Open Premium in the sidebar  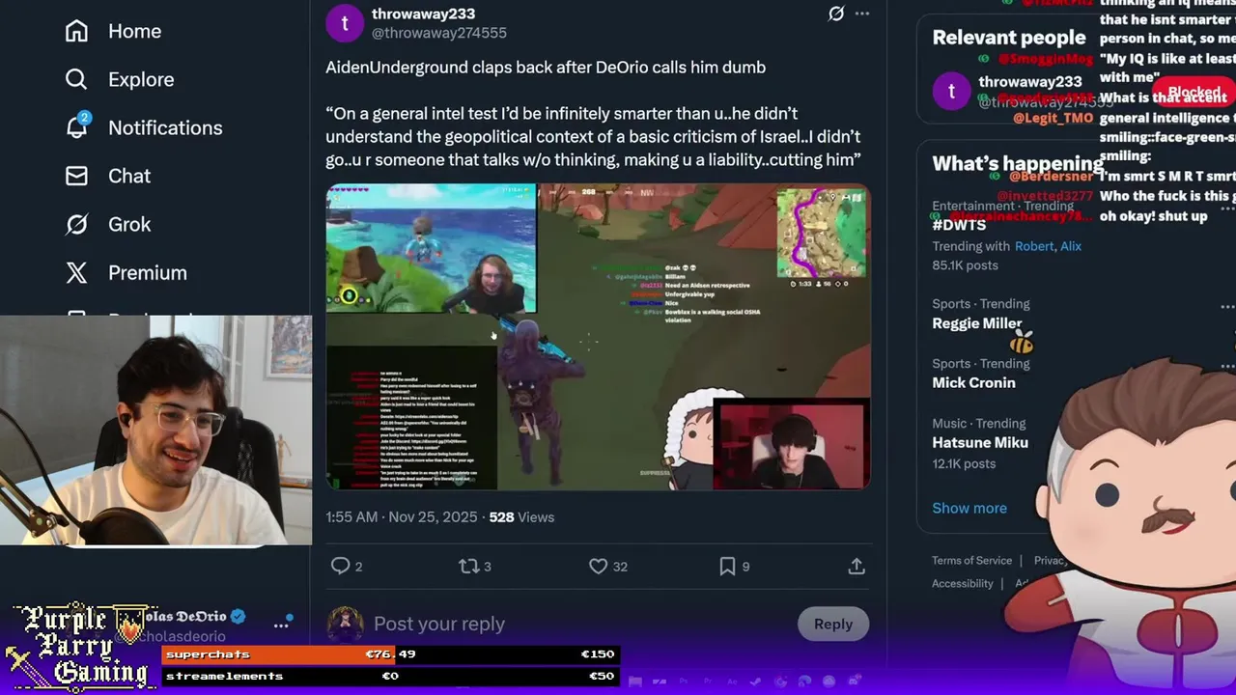point(126,272)
